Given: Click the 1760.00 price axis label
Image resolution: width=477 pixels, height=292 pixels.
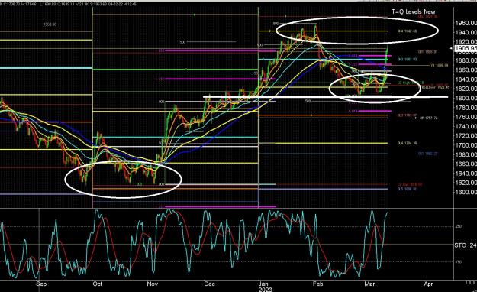Looking at the screenshot, I should (x=466, y=117).
